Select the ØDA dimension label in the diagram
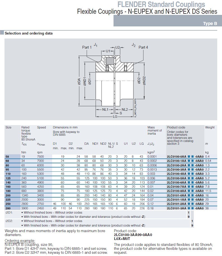This screenshot has width=222, height=256. [79, 81]
